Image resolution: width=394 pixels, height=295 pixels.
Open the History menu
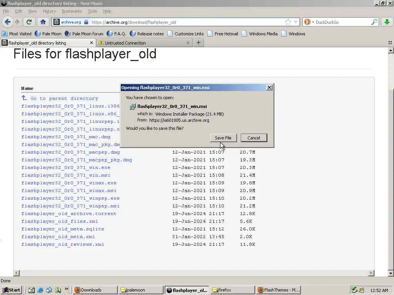[x=49, y=11]
